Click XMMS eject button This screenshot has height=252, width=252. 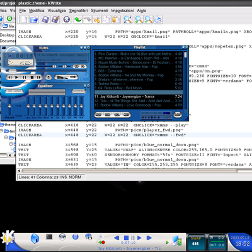(x=49, y=77)
